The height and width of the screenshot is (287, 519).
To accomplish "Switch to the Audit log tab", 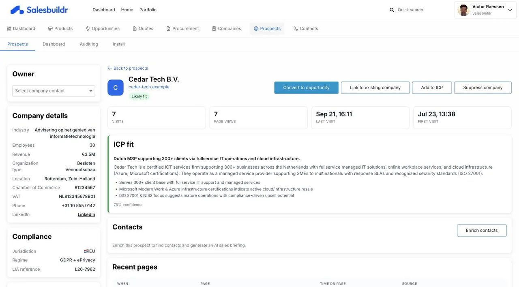I will click(89, 44).
